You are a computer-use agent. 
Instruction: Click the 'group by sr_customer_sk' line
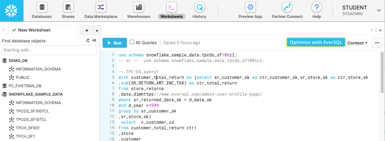coord(147,111)
